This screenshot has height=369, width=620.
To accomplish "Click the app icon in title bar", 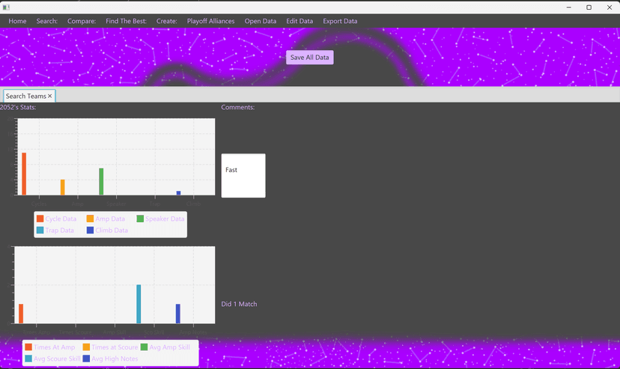I will click(6, 7).
